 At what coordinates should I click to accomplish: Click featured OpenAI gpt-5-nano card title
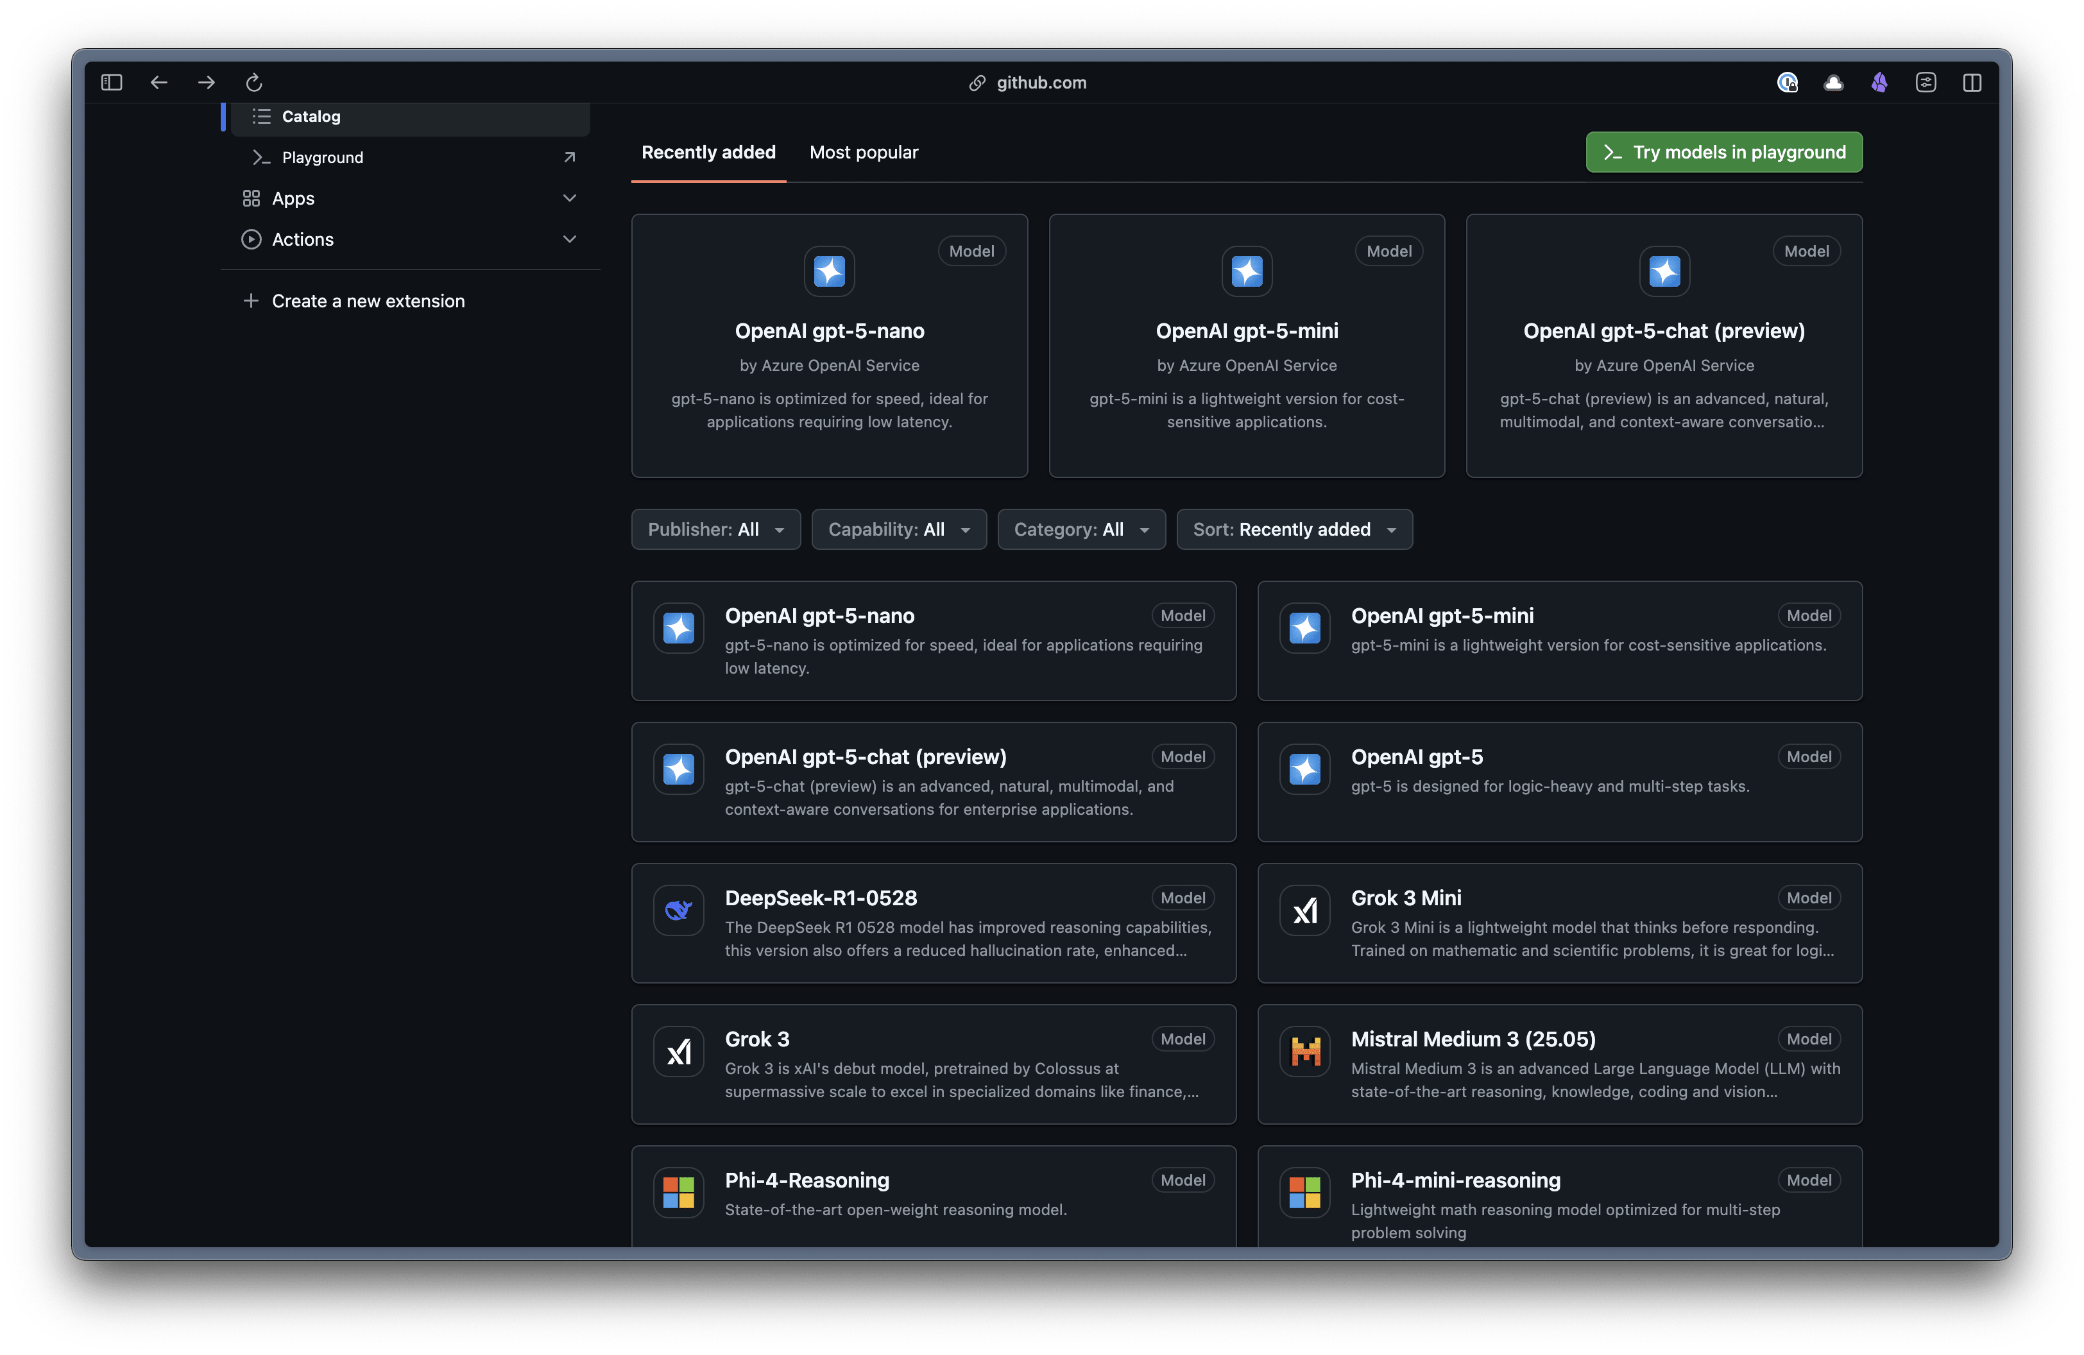(x=829, y=331)
